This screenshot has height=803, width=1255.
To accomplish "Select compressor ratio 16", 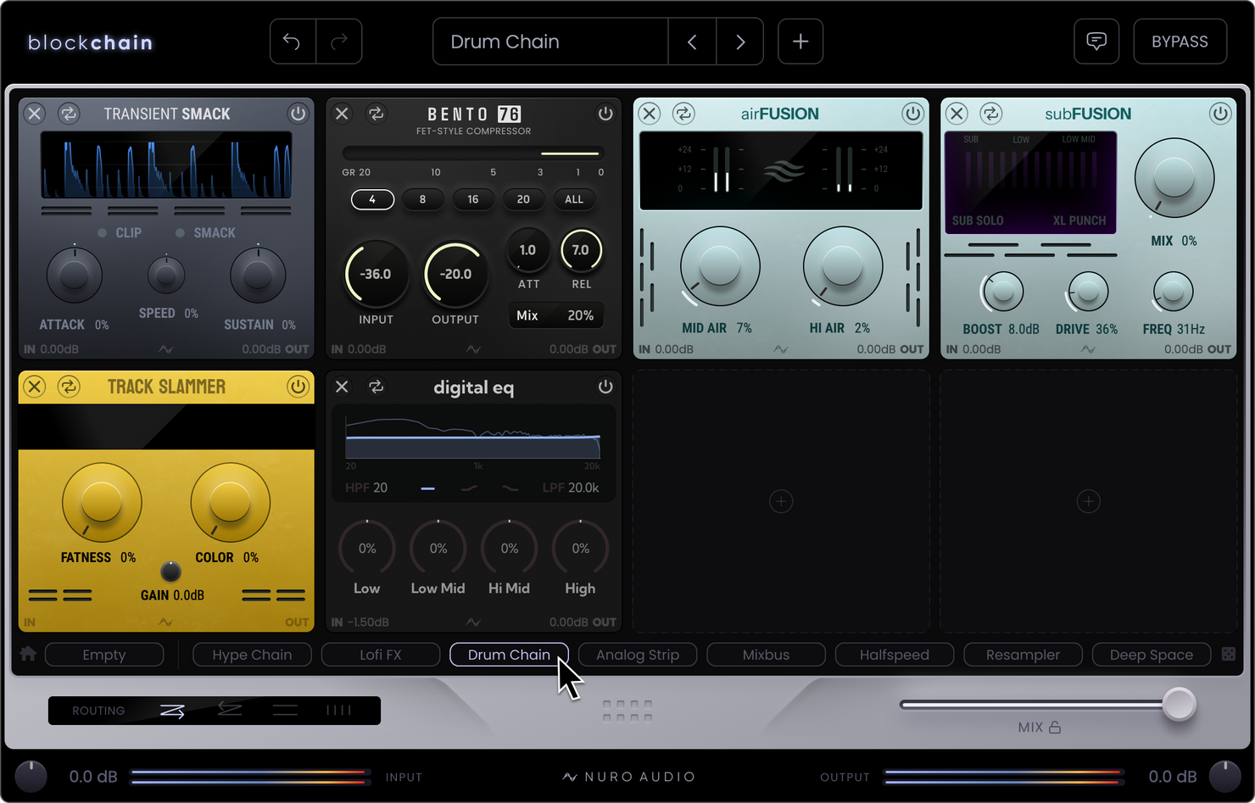I will click(473, 199).
